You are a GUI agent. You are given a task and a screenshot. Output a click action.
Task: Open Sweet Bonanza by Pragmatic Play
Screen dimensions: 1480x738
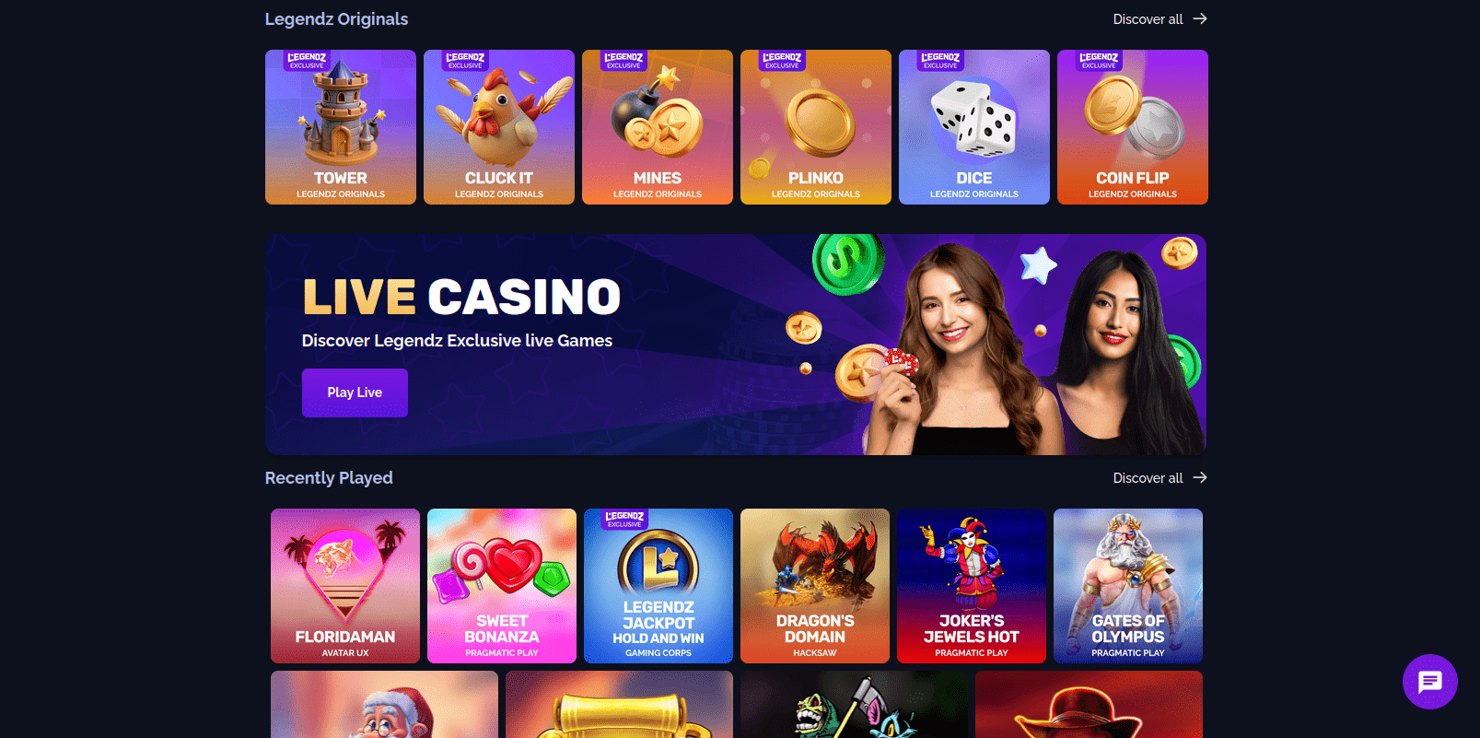[x=502, y=586]
